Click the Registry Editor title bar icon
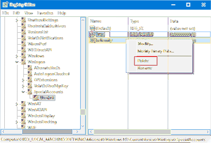 (5, 5)
